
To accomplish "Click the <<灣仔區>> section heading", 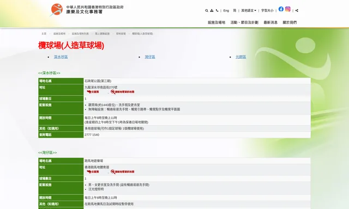I will click(47, 152).
